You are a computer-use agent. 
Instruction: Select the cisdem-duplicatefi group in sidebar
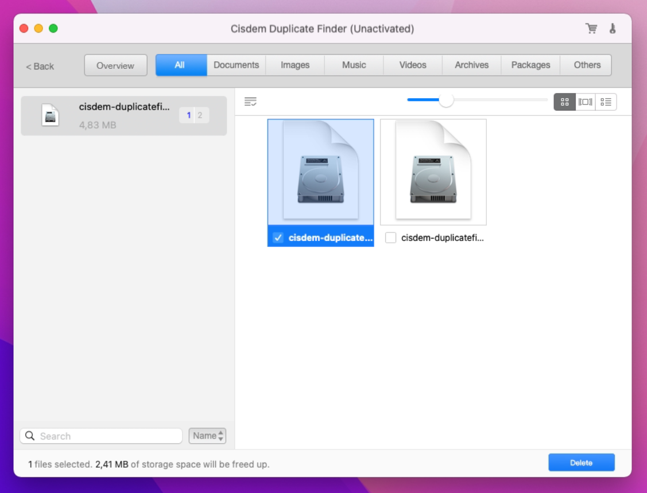[124, 115]
